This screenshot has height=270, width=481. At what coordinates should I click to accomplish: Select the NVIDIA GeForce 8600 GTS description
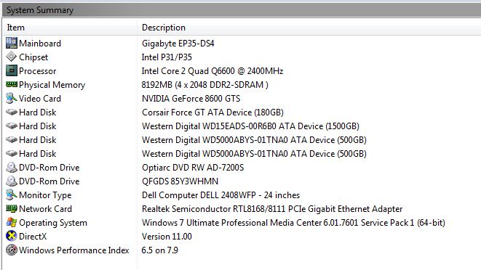tap(191, 99)
